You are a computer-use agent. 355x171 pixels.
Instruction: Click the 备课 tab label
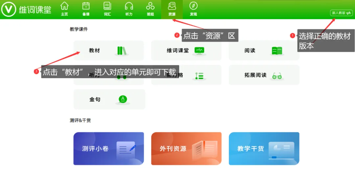point(86,14)
